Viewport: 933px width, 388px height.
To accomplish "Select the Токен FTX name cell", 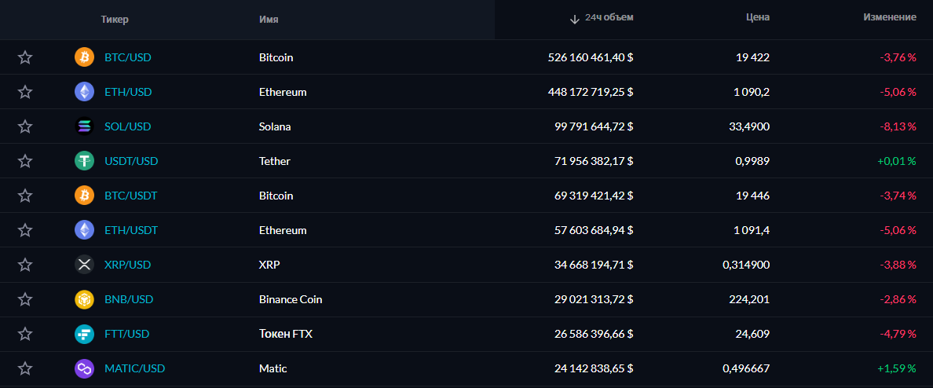I will pos(286,334).
